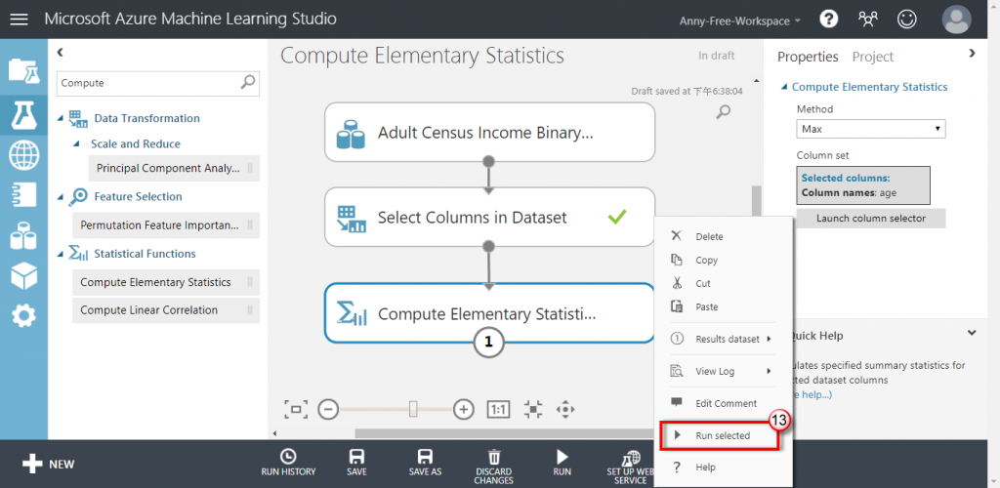1000x488 pixels.
Task: Click the experiment title Compute Elementary Statistics
Action: pyautogui.click(x=422, y=56)
